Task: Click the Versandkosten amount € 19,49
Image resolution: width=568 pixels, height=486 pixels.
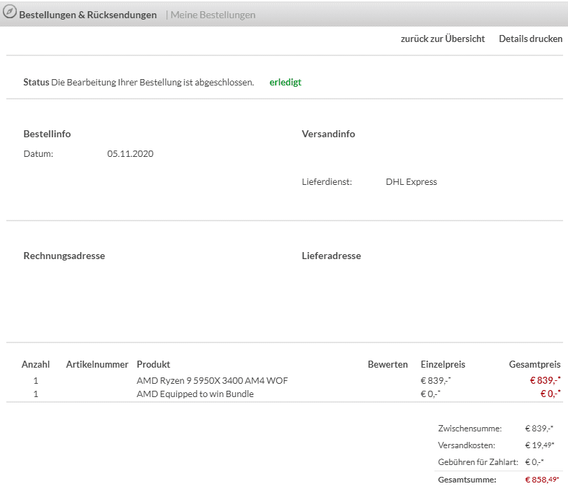Action: (x=539, y=445)
